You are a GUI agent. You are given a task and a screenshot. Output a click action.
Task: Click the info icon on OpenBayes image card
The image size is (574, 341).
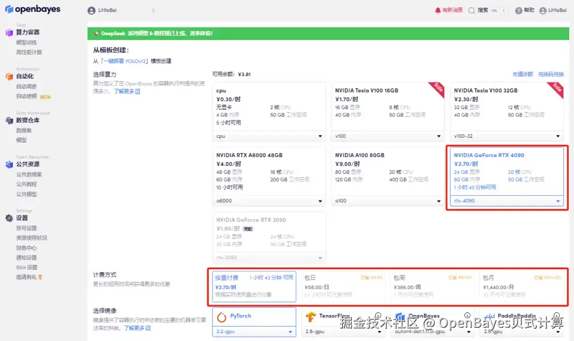point(468,315)
